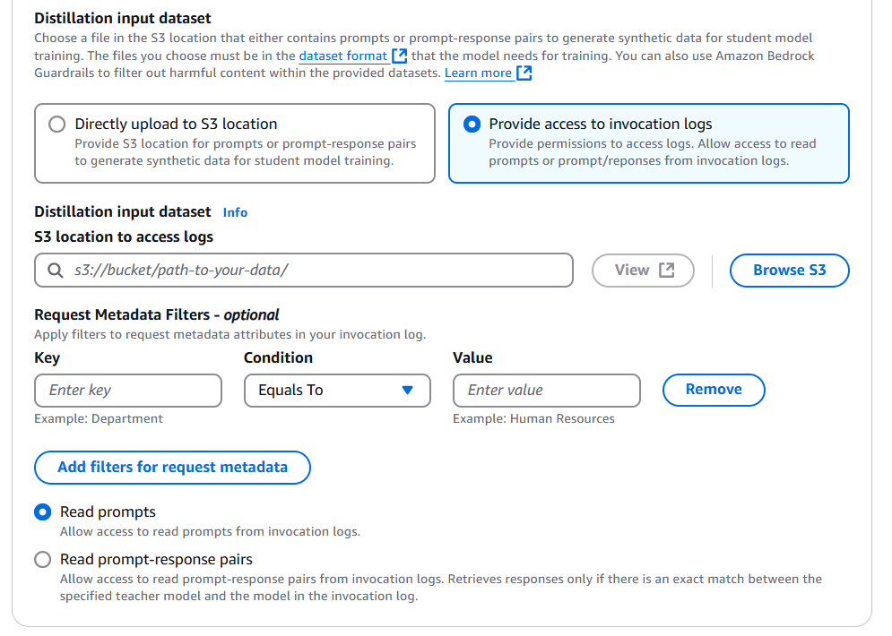892x636 pixels.
Task: Click the external link icon beside dataset format
Action: [399, 56]
